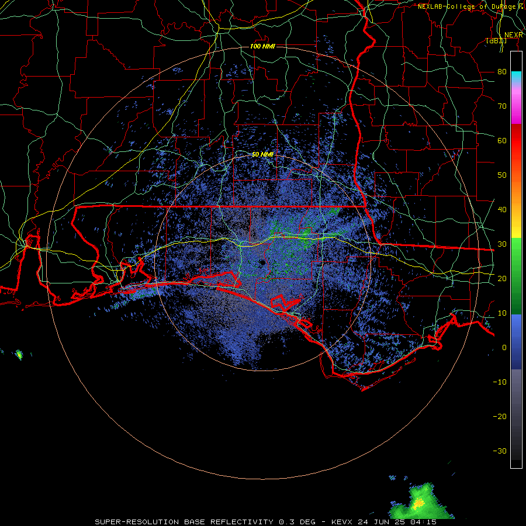Click the 70 value on the dBZ scale
The image size is (526, 526).
pyautogui.click(x=502, y=106)
